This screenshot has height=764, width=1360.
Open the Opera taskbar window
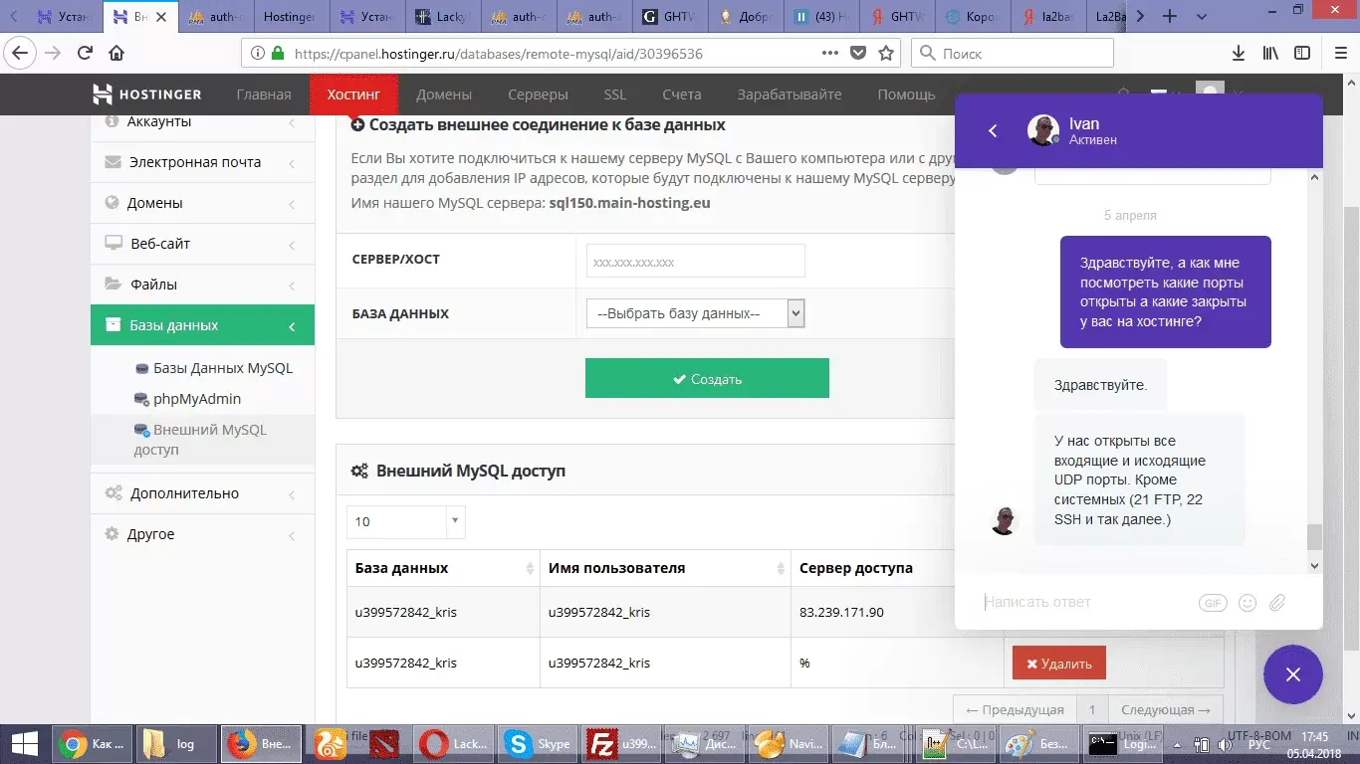tap(452, 743)
